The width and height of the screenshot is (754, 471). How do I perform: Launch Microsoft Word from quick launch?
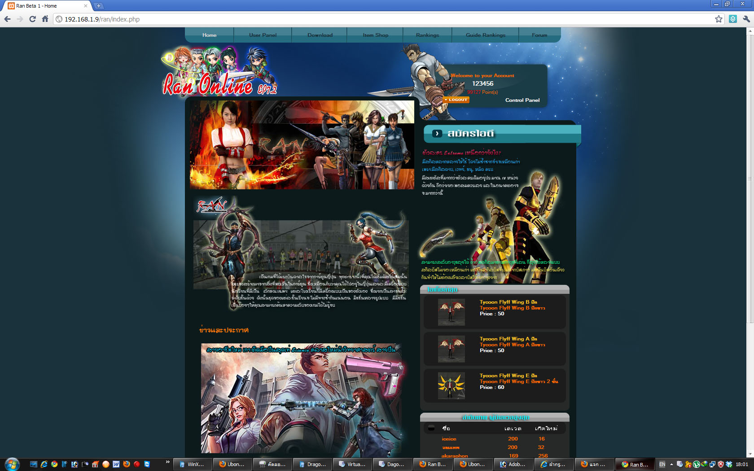point(116,464)
